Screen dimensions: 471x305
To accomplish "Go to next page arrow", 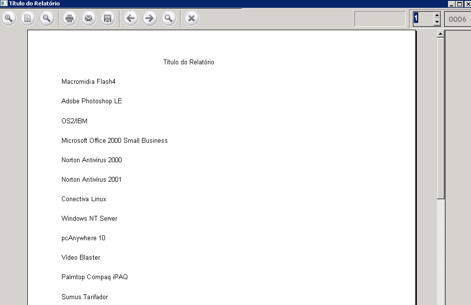I will (x=149, y=19).
